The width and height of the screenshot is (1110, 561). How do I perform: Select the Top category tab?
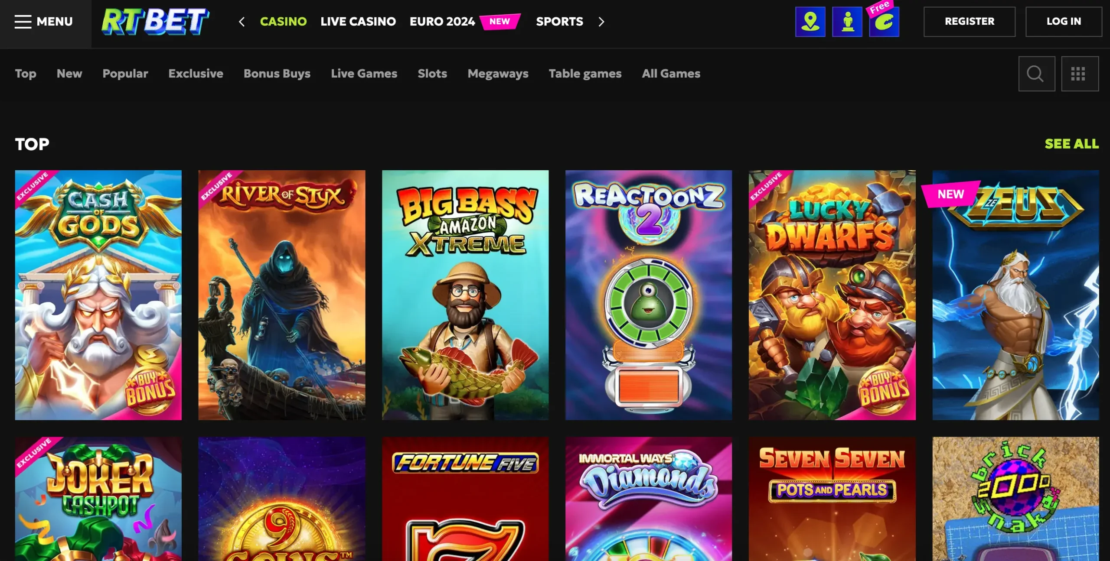point(26,74)
